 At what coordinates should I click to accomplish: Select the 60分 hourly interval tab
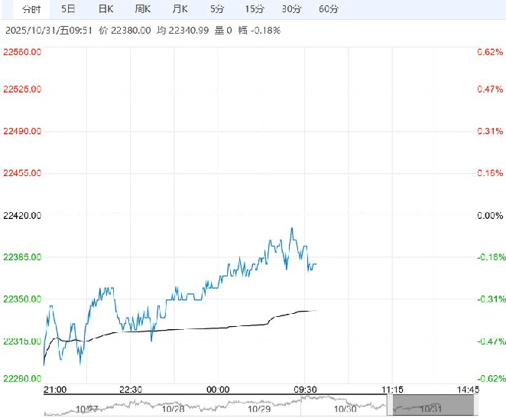click(329, 9)
